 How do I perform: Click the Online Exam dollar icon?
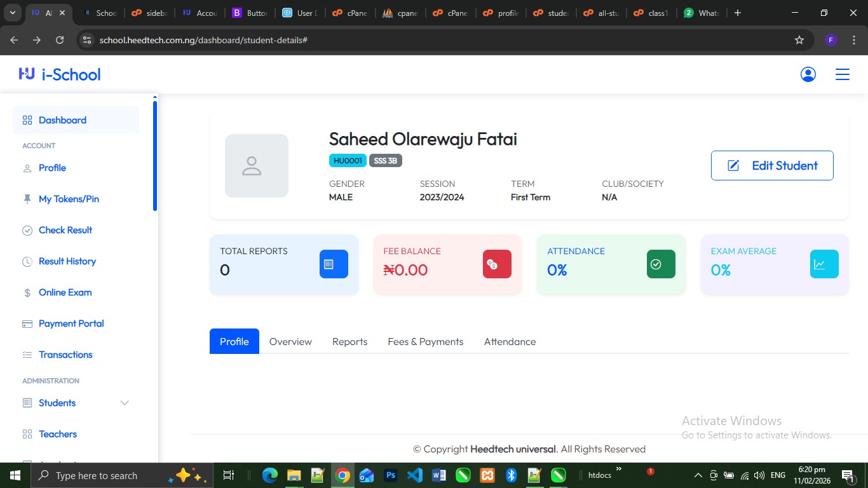coord(27,292)
